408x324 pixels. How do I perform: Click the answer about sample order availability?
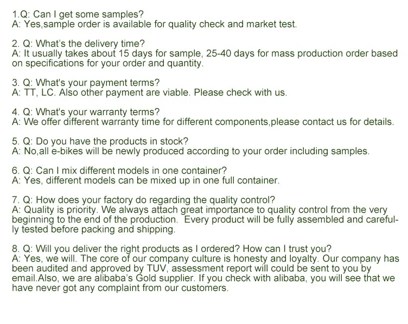(x=155, y=25)
